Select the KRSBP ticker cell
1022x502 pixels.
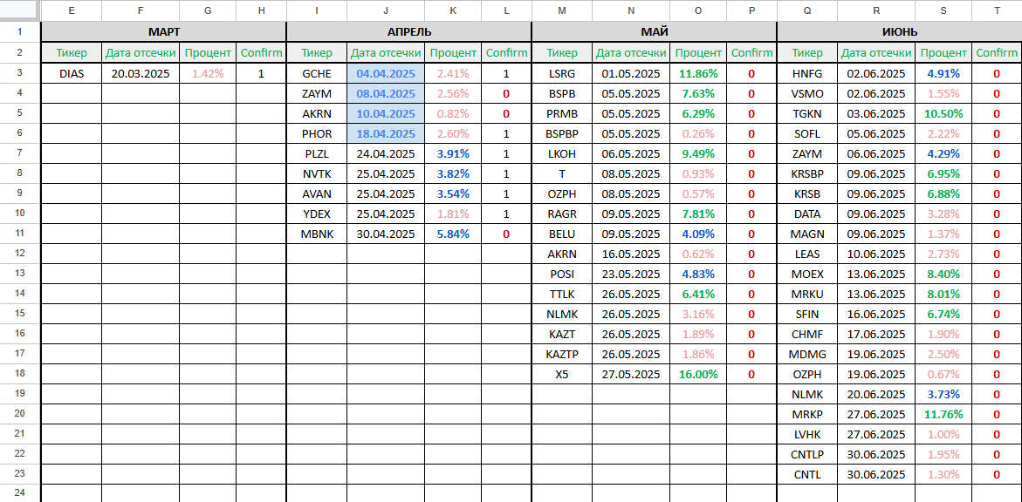pyautogui.click(x=807, y=173)
